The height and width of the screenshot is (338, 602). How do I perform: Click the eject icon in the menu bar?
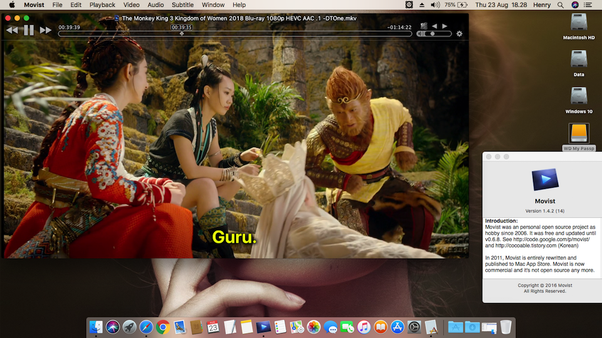pyautogui.click(x=421, y=5)
